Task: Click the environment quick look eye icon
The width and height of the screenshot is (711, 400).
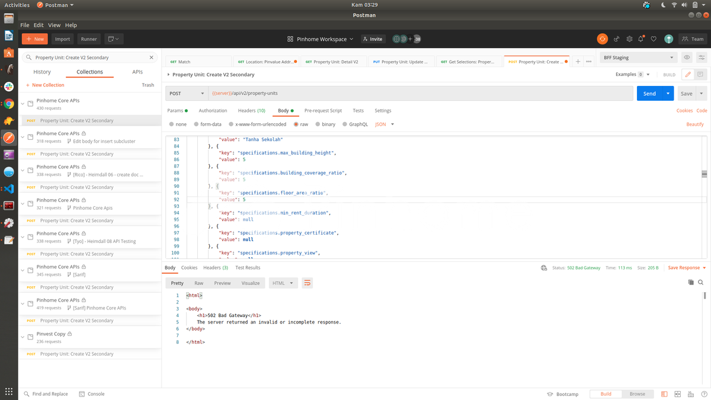Action: (687, 57)
